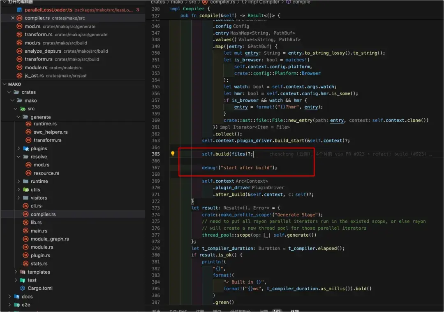Expand the utils folder chevron

coord(18,190)
